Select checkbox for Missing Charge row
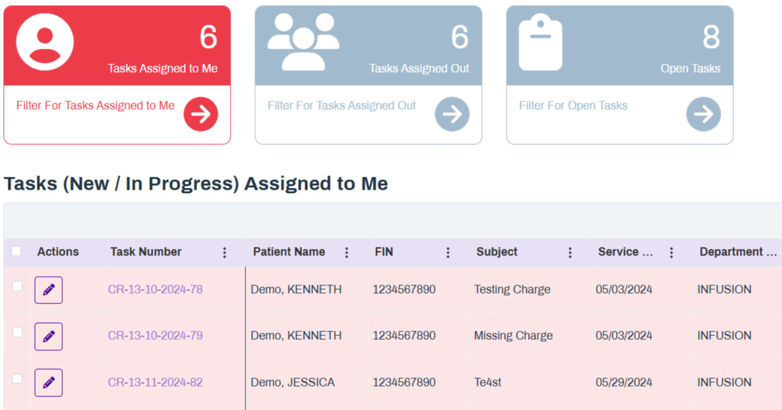This screenshot has width=782, height=410. (18, 333)
